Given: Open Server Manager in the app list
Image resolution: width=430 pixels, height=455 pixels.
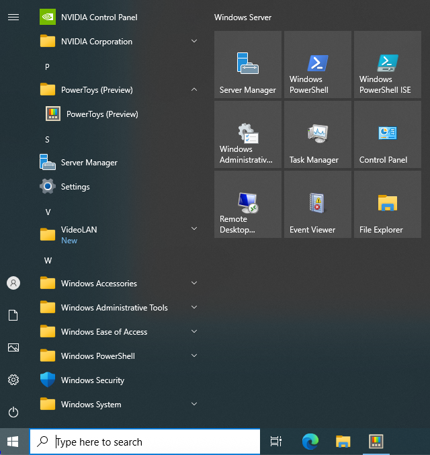Looking at the screenshot, I should 119,162.
